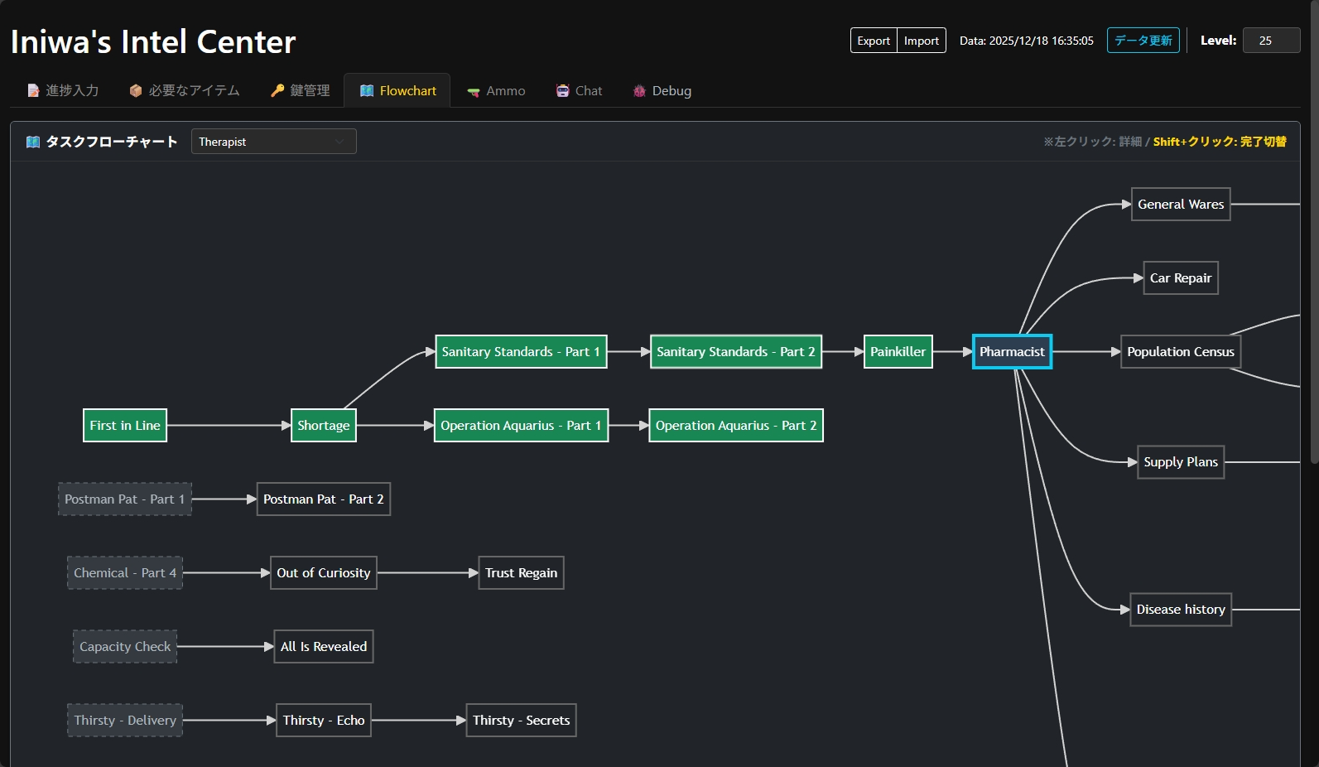Screen dimensions: 1319x767
Task: Expand the dropdown chevron next to Therapist
Action: tap(339, 142)
